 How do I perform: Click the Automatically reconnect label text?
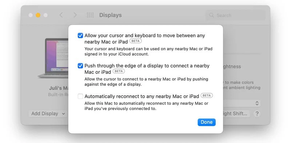tap(142, 96)
